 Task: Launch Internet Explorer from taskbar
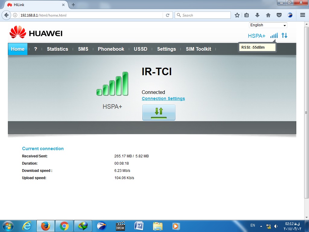tap(27, 226)
